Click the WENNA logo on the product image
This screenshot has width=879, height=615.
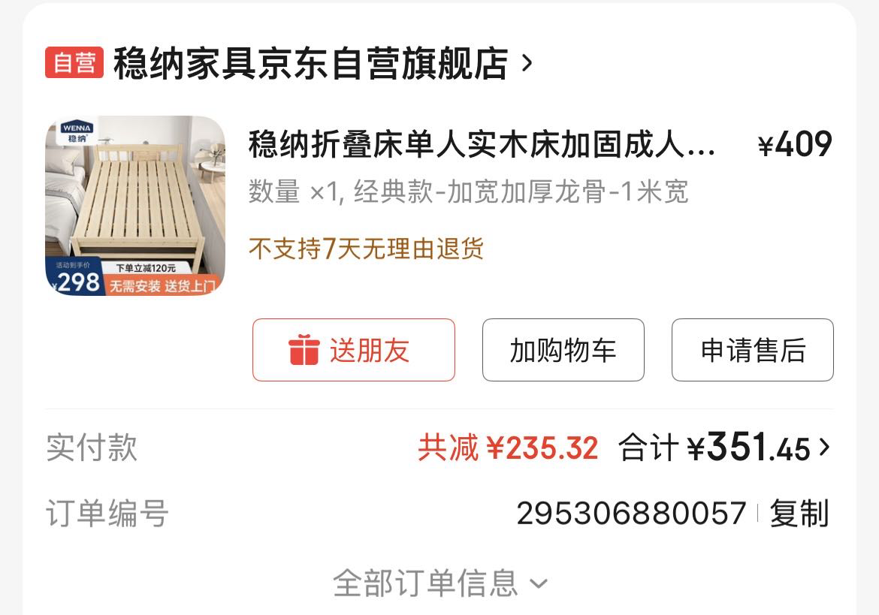point(77,132)
